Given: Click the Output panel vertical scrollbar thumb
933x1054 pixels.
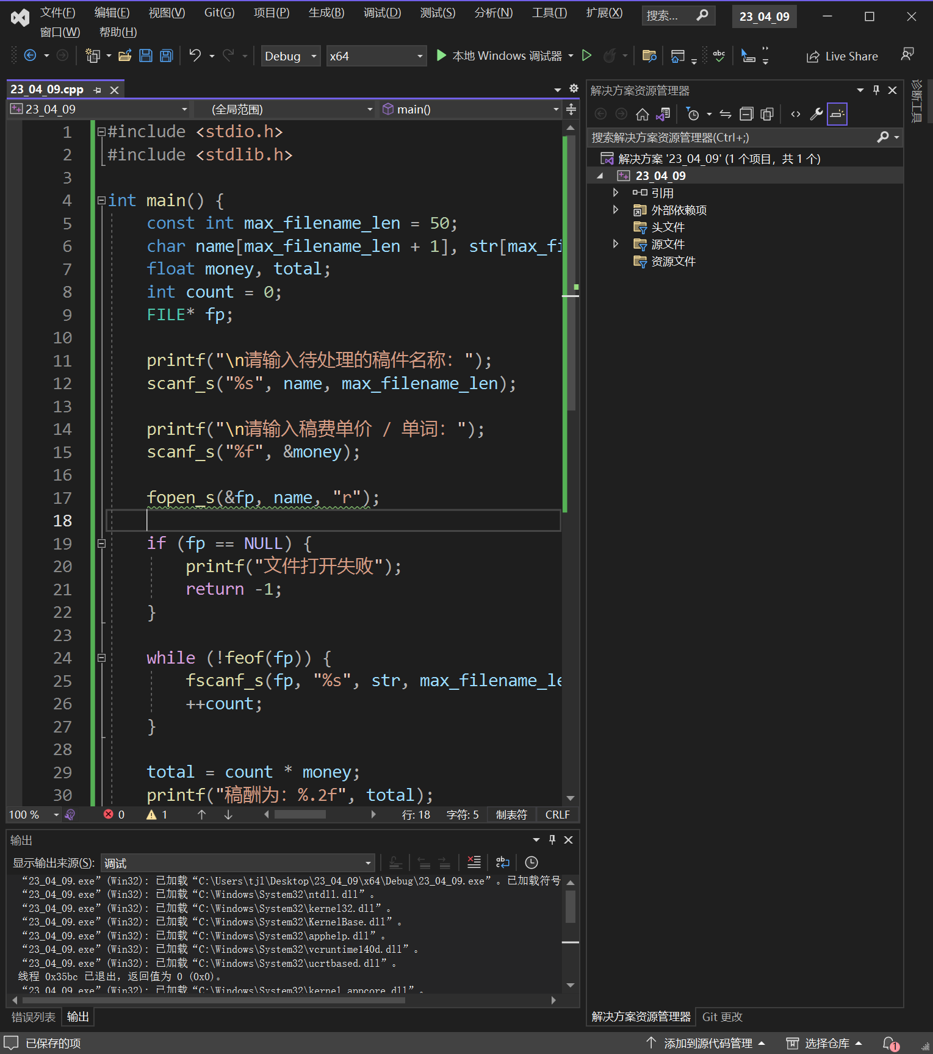Looking at the screenshot, I should 571,906.
